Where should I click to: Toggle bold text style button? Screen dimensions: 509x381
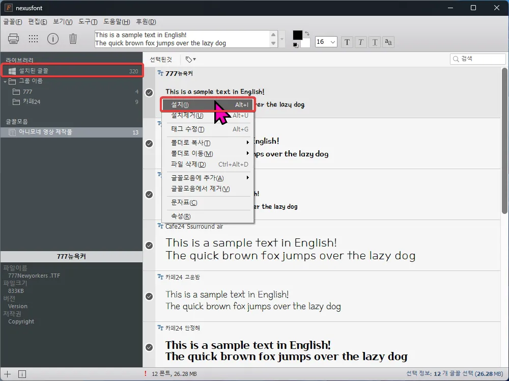(347, 42)
